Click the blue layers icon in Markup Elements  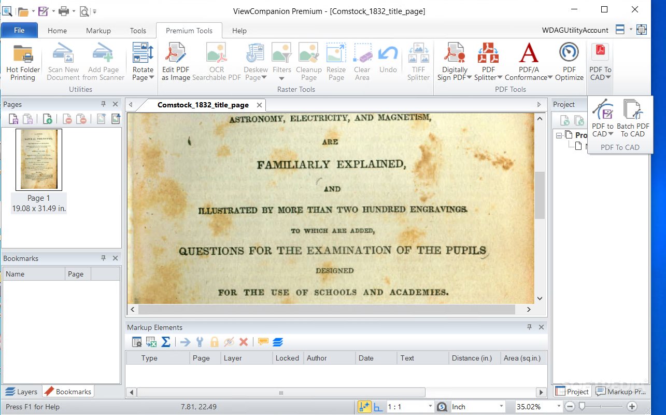tap(278, 342)
